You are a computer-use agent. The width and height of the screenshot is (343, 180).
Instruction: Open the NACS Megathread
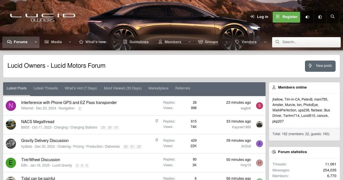(x=38, y=122)
